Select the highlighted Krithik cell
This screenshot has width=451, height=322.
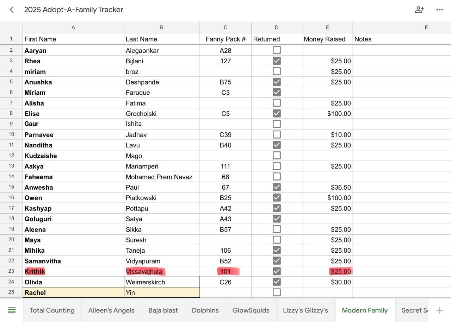tap(73, 271)
